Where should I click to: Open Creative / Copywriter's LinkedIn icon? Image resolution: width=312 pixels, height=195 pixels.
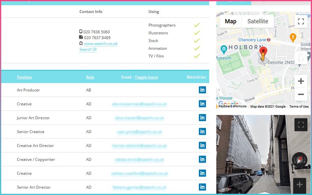202,159
